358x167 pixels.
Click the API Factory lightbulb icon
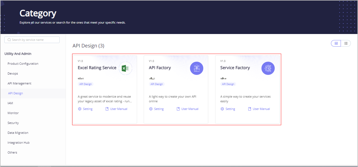197,68
